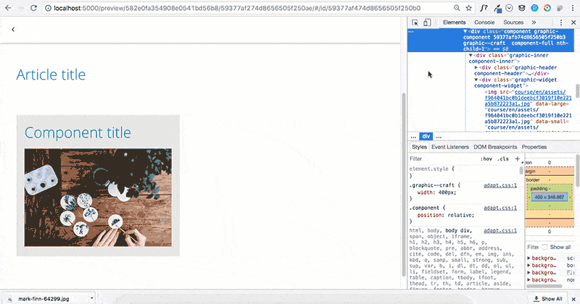Open the pen and blue square extension
This screenshot has width=580, height=304.
[x=497, y=8]
